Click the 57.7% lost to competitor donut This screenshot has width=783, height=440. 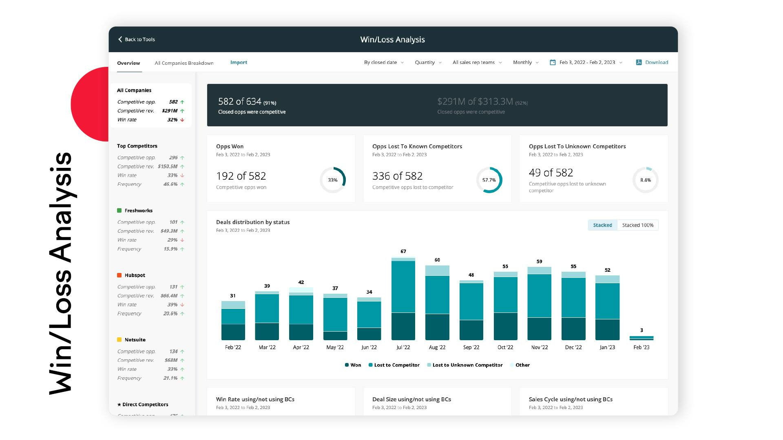(489, 180)
